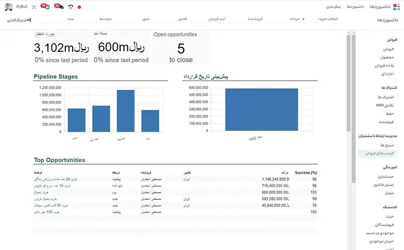Expand the مرحله stage filter dropdown
Screen dimensions: 404x250
click(297, 19)
